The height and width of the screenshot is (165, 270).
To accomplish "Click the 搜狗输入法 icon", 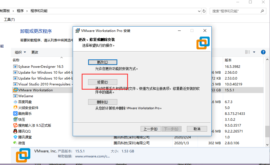I will (x=16, y=125).
